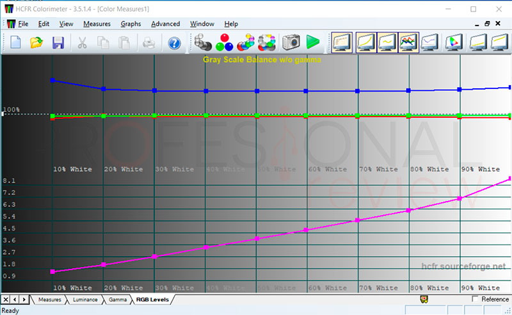The height and width of the screenshot is (315, 512).
Task: Open the View menu
Action: click(x=66, y=24)
